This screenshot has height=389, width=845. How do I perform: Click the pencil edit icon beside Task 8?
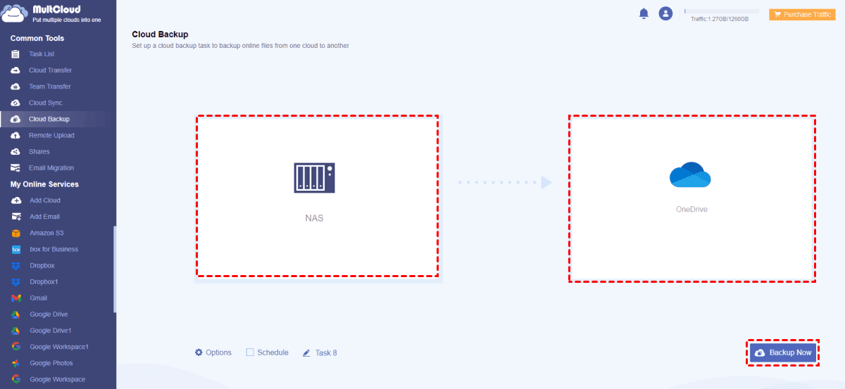coord(306,352)
